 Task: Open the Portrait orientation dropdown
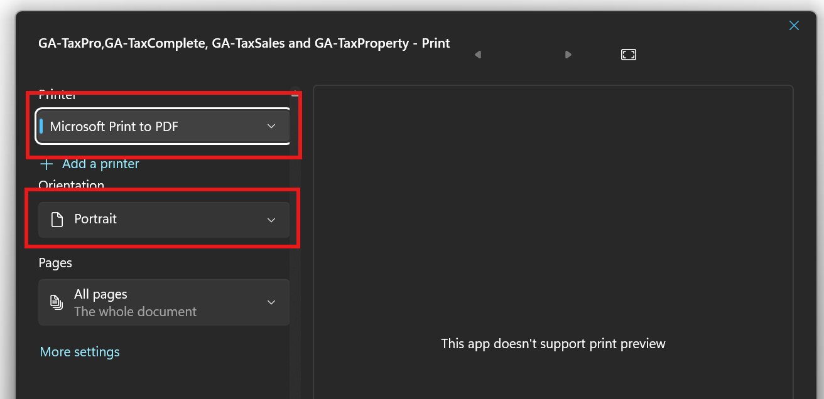pyautogui.click(x=157, y=220)
